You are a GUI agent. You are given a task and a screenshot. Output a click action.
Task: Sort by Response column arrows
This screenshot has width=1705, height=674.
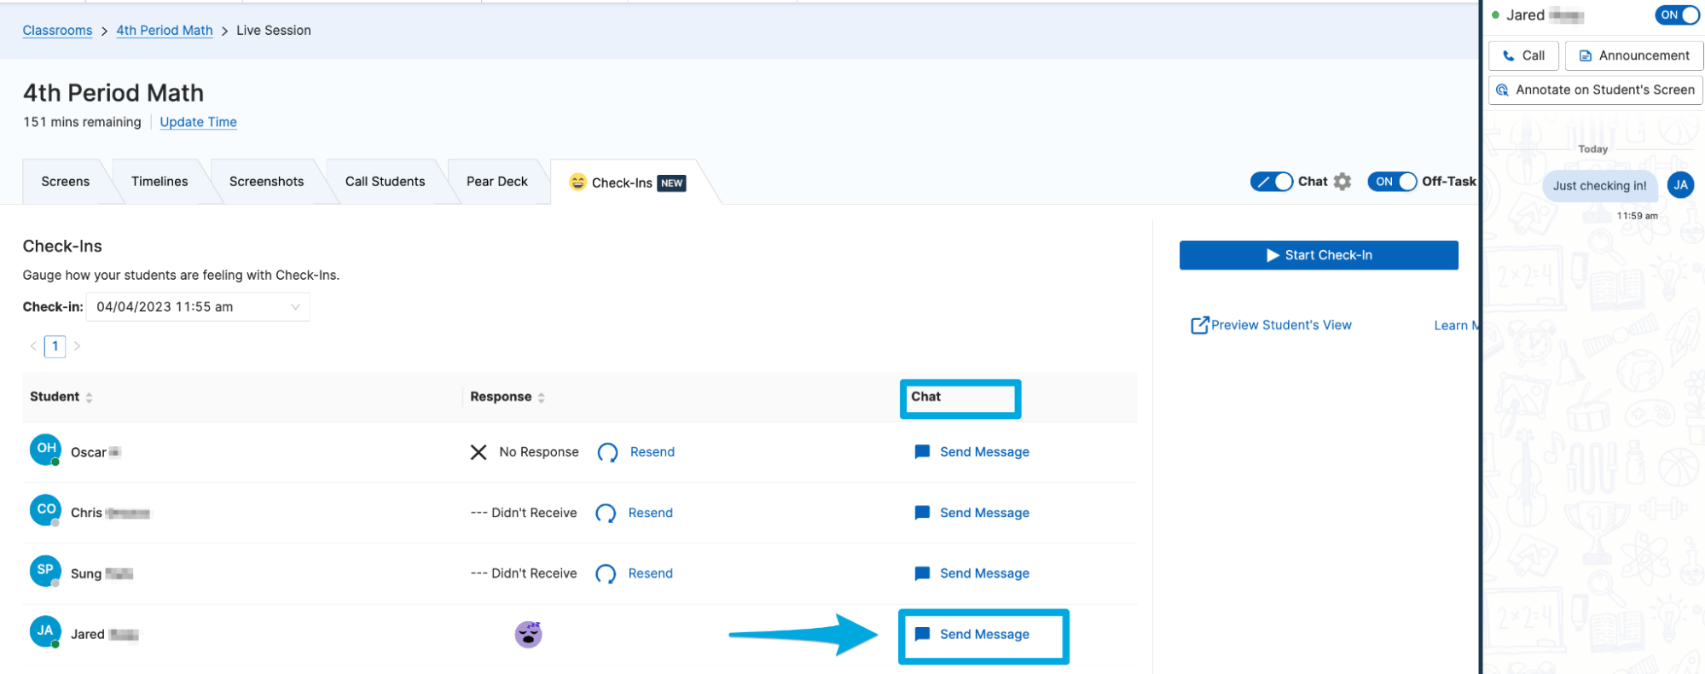coord(541,398)
